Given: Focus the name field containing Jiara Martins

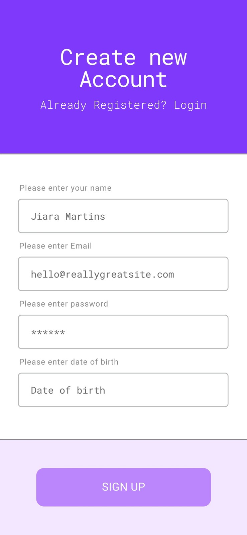Looking at the screenshot, I should pyautogui.click(x=123, y=216).
